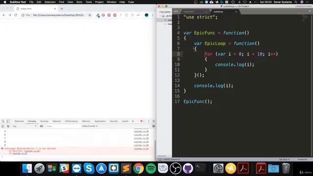This screenshot has height=176, width=313.
Task: Open TeamViewer from the Dock
Action: point(76,168)
